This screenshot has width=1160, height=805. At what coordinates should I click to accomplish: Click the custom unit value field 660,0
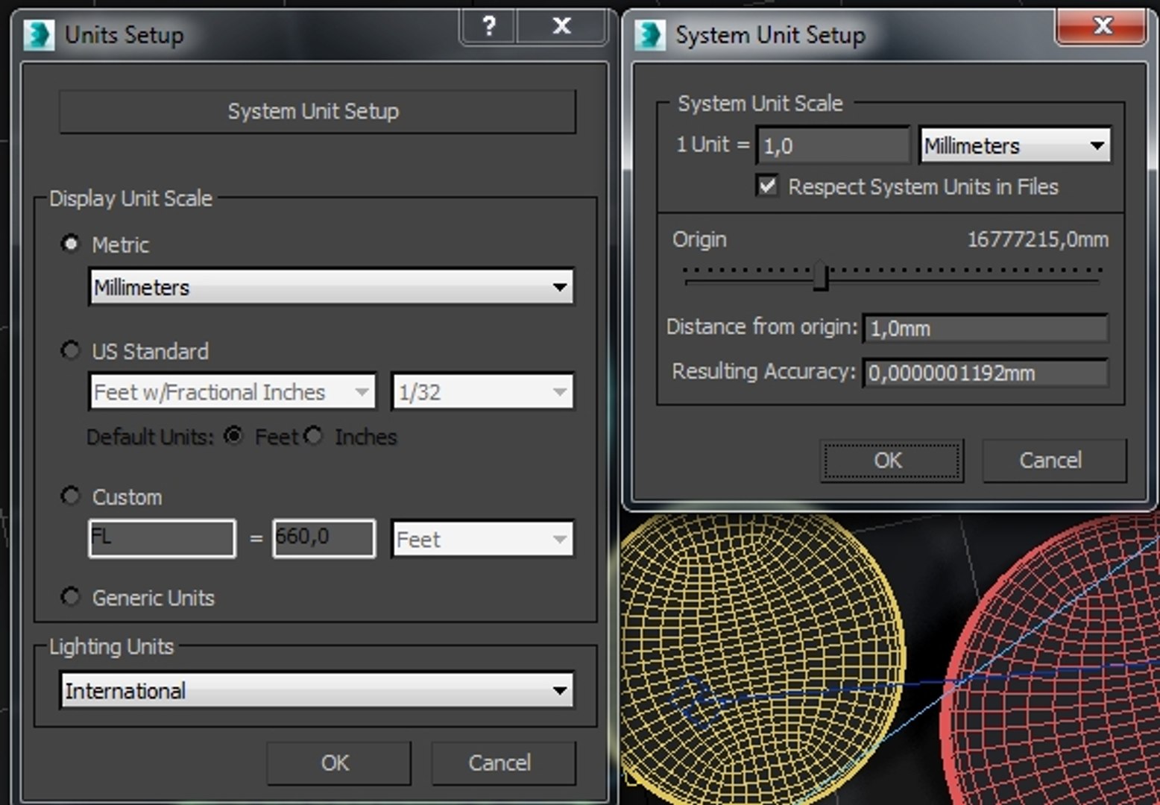(x=324, y=538)
